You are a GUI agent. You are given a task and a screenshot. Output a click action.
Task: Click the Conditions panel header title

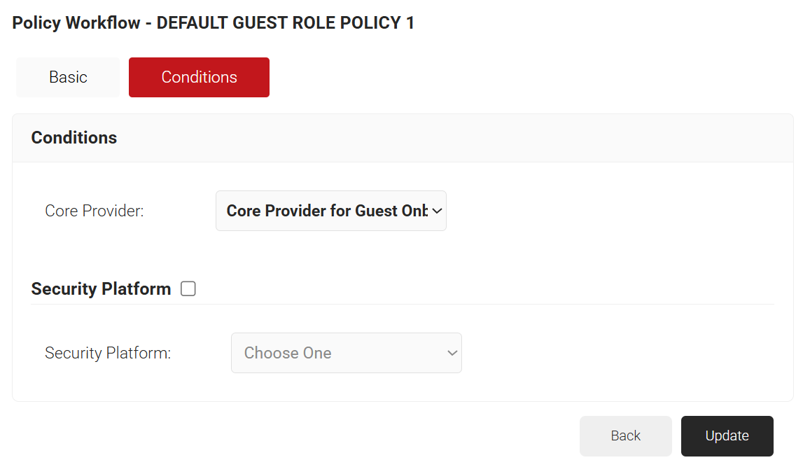click(74, 137)
